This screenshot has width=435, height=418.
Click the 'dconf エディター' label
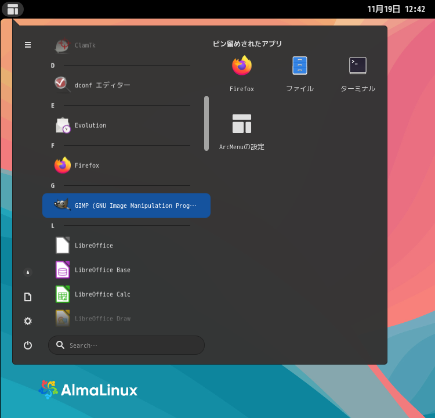(102, 85)
